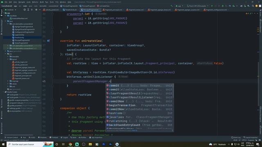The height and width of the screenshot is (147, 262).
Task: Click collapse all in Project panel toolbar
Action: (x=32, y=10)
